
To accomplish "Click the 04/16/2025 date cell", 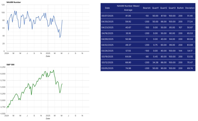I will click(107, 33).
